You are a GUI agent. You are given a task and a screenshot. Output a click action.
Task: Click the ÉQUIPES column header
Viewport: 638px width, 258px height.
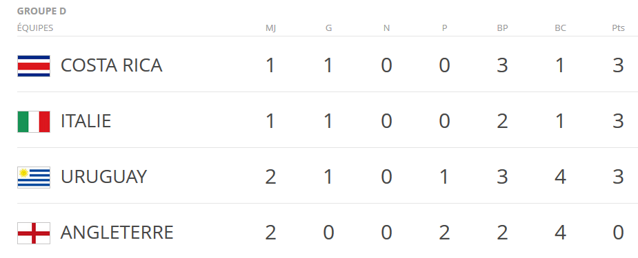35,28
